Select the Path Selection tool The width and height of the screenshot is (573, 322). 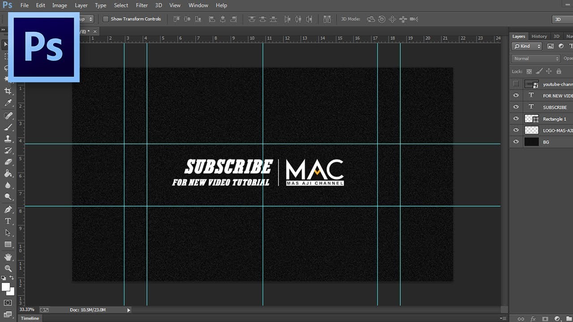coord(8,233)
